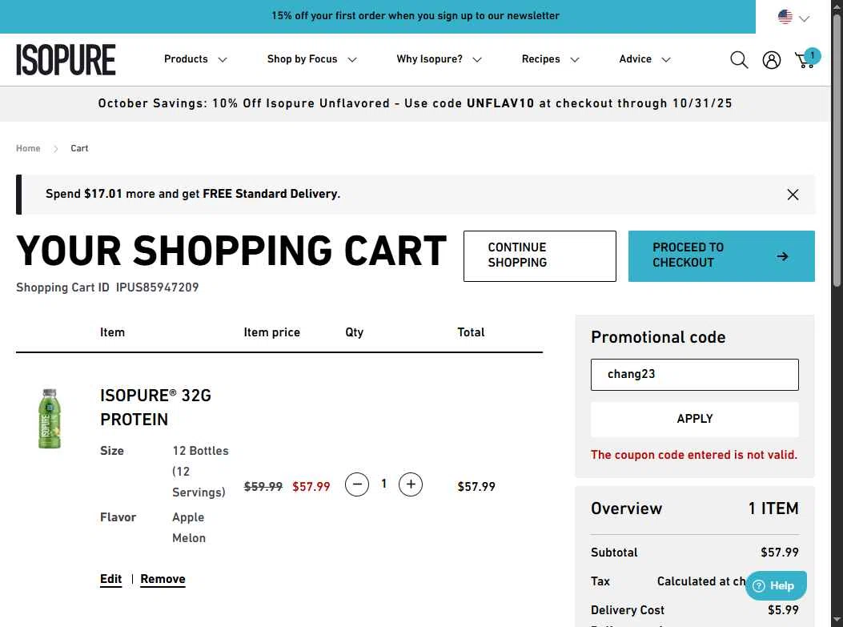Click the coupon not valid error message
843x627 pixels.
click(x=694, y=455)
